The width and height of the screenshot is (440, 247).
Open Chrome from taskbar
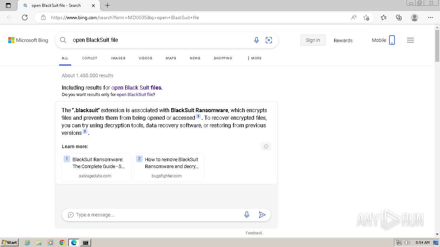pos(62,243)
